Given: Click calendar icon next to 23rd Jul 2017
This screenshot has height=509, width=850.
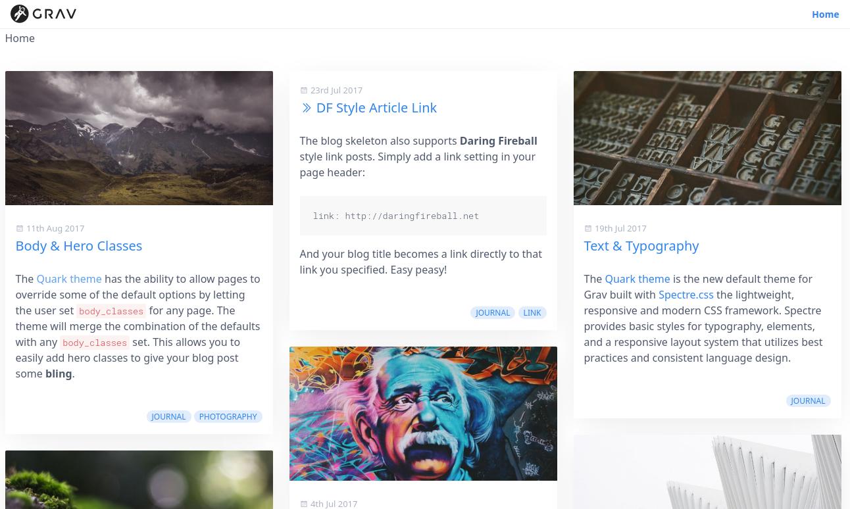Looking at the screenshot, I should pyautogui.click(x=304, y=90).
